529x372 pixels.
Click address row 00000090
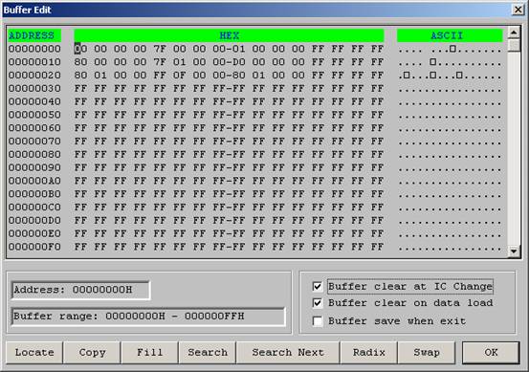(x=255, y=167)
